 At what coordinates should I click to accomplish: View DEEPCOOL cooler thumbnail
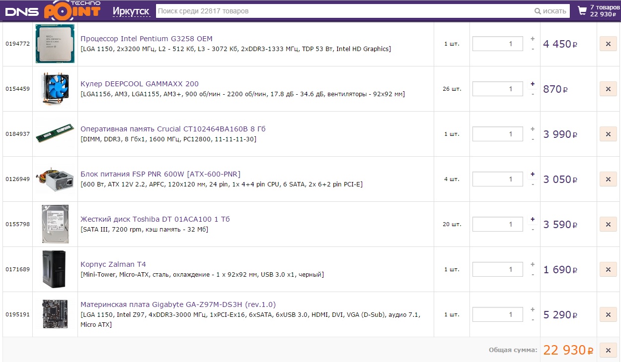point(55,89)
